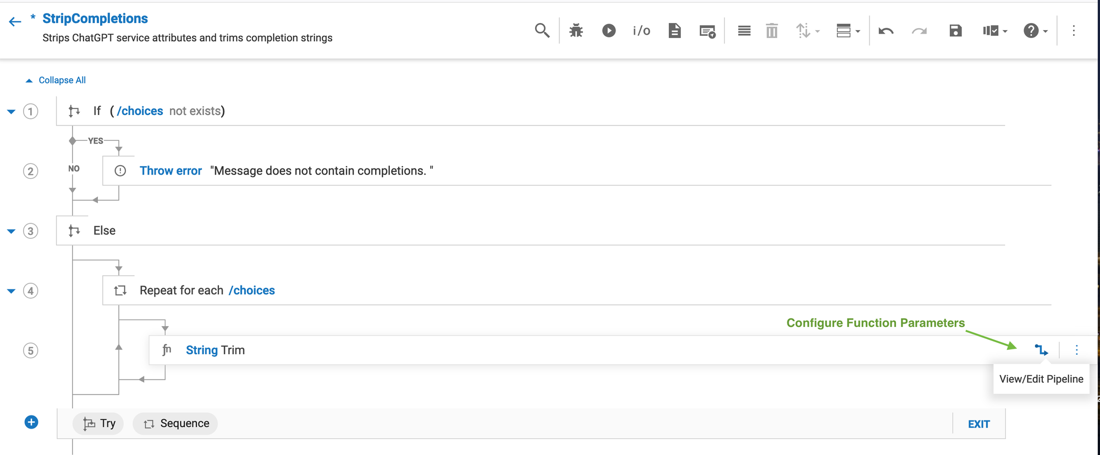The width and height of the screenshot is (1100, 455).
Task: Run the flow with play icon
Action: click(x=609, y=30)
